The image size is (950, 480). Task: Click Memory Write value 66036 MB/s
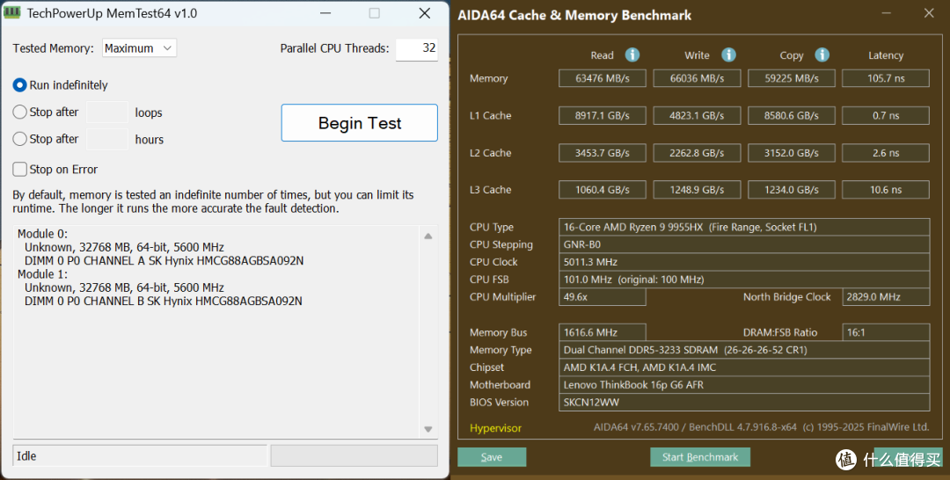click(697, 78)
